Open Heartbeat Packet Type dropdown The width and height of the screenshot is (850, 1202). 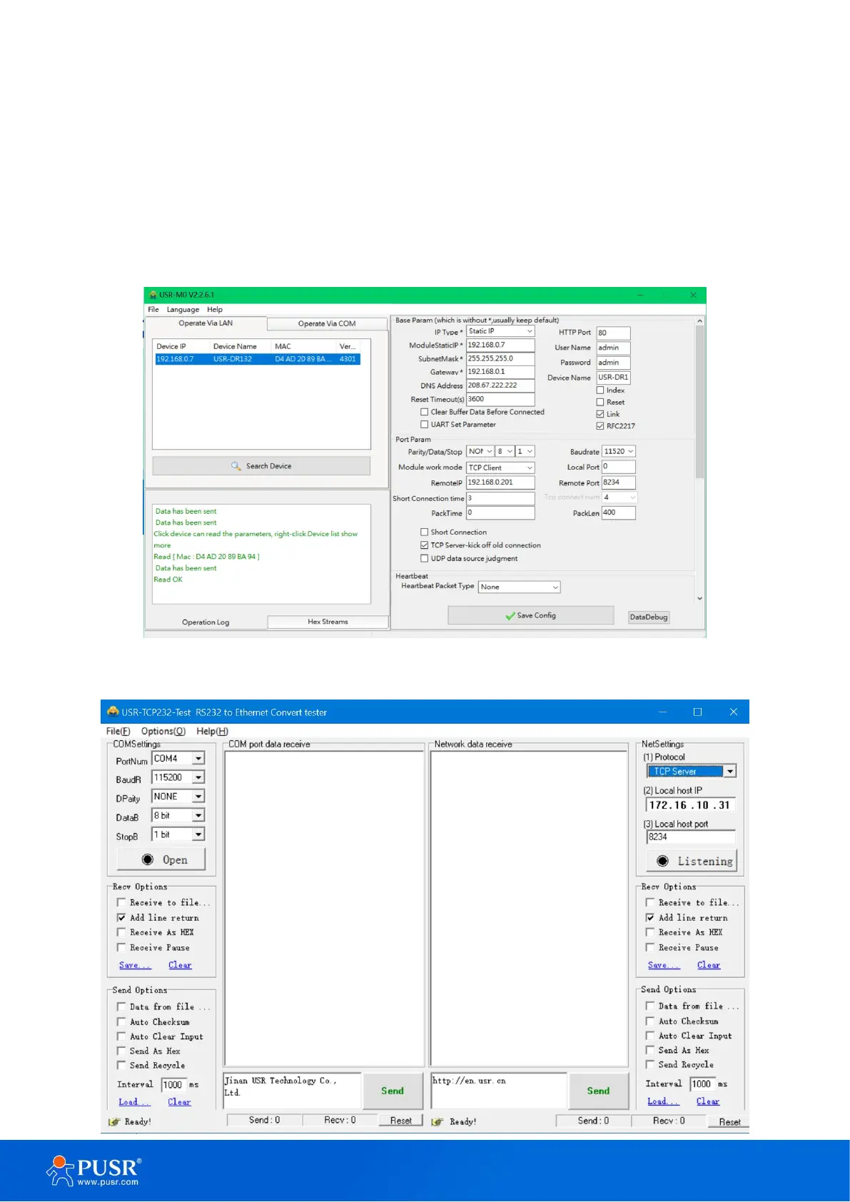point(555,587)
